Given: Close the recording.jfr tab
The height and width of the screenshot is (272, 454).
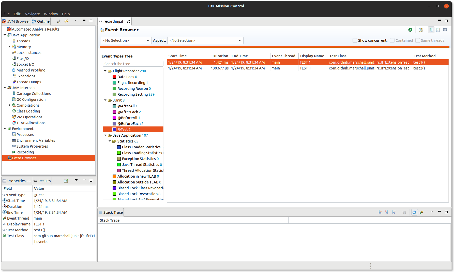Looking at the screenshot, I should (128, 21).
